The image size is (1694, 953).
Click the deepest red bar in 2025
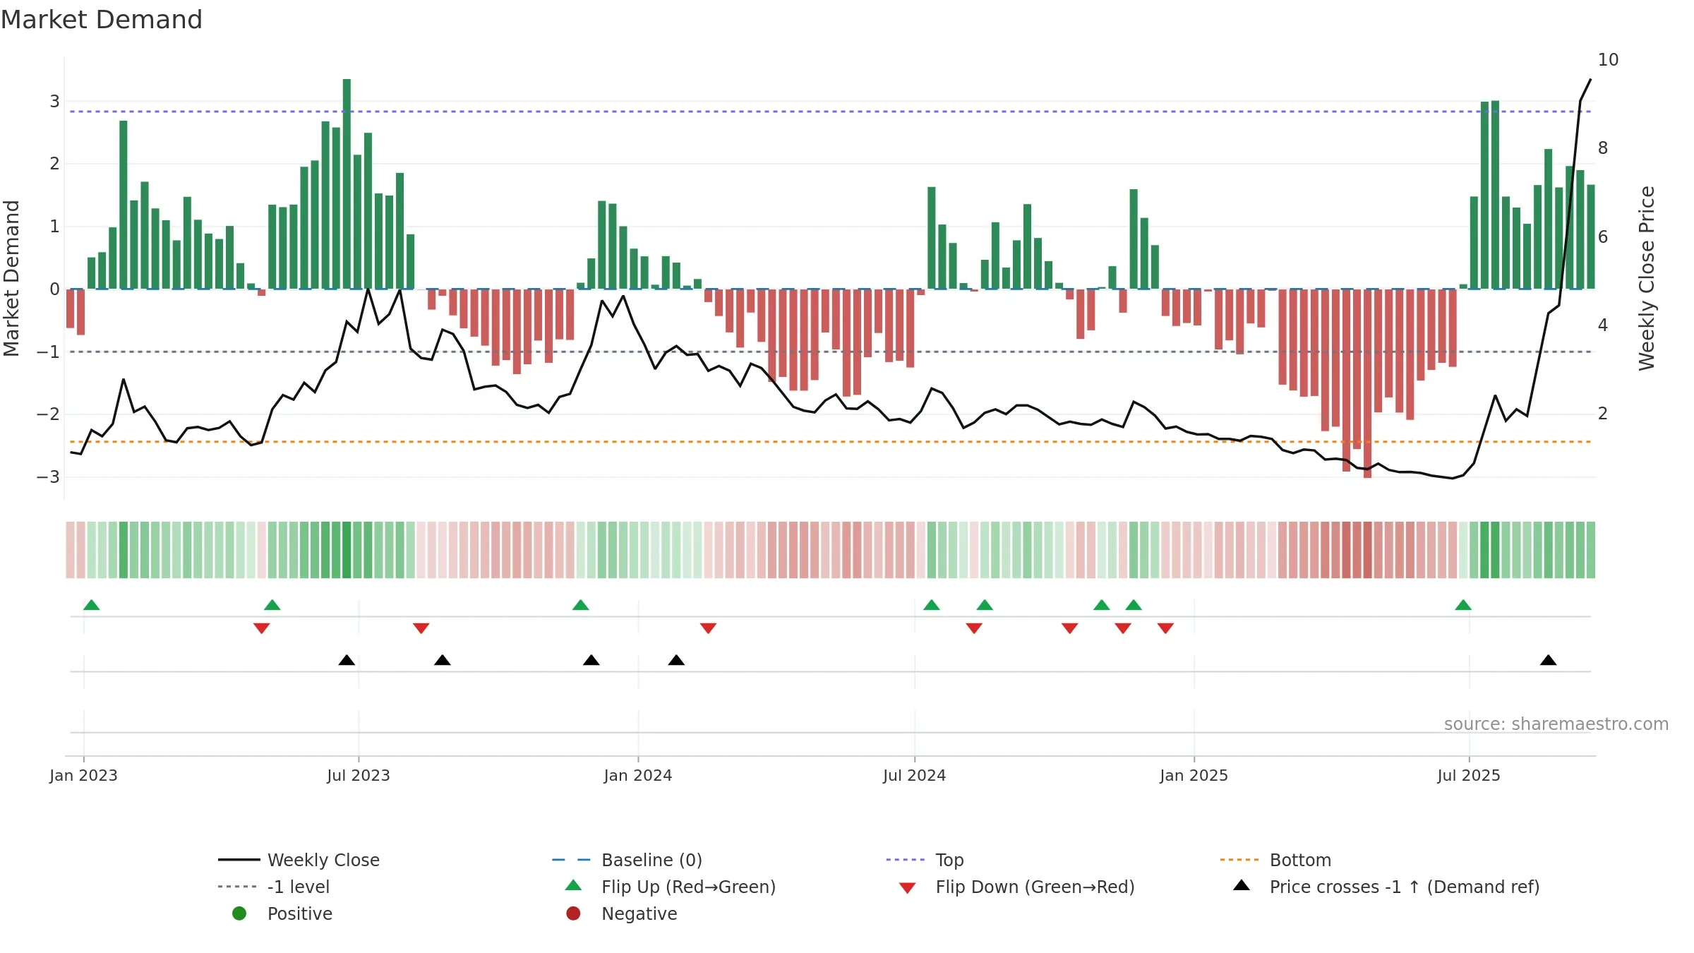tap(1368, 383)
